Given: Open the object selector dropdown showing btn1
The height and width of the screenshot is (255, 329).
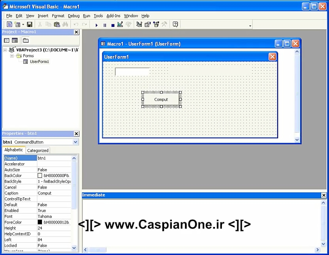Looking at the screenshot, I should pyautogui.click(x=76, y=142).
